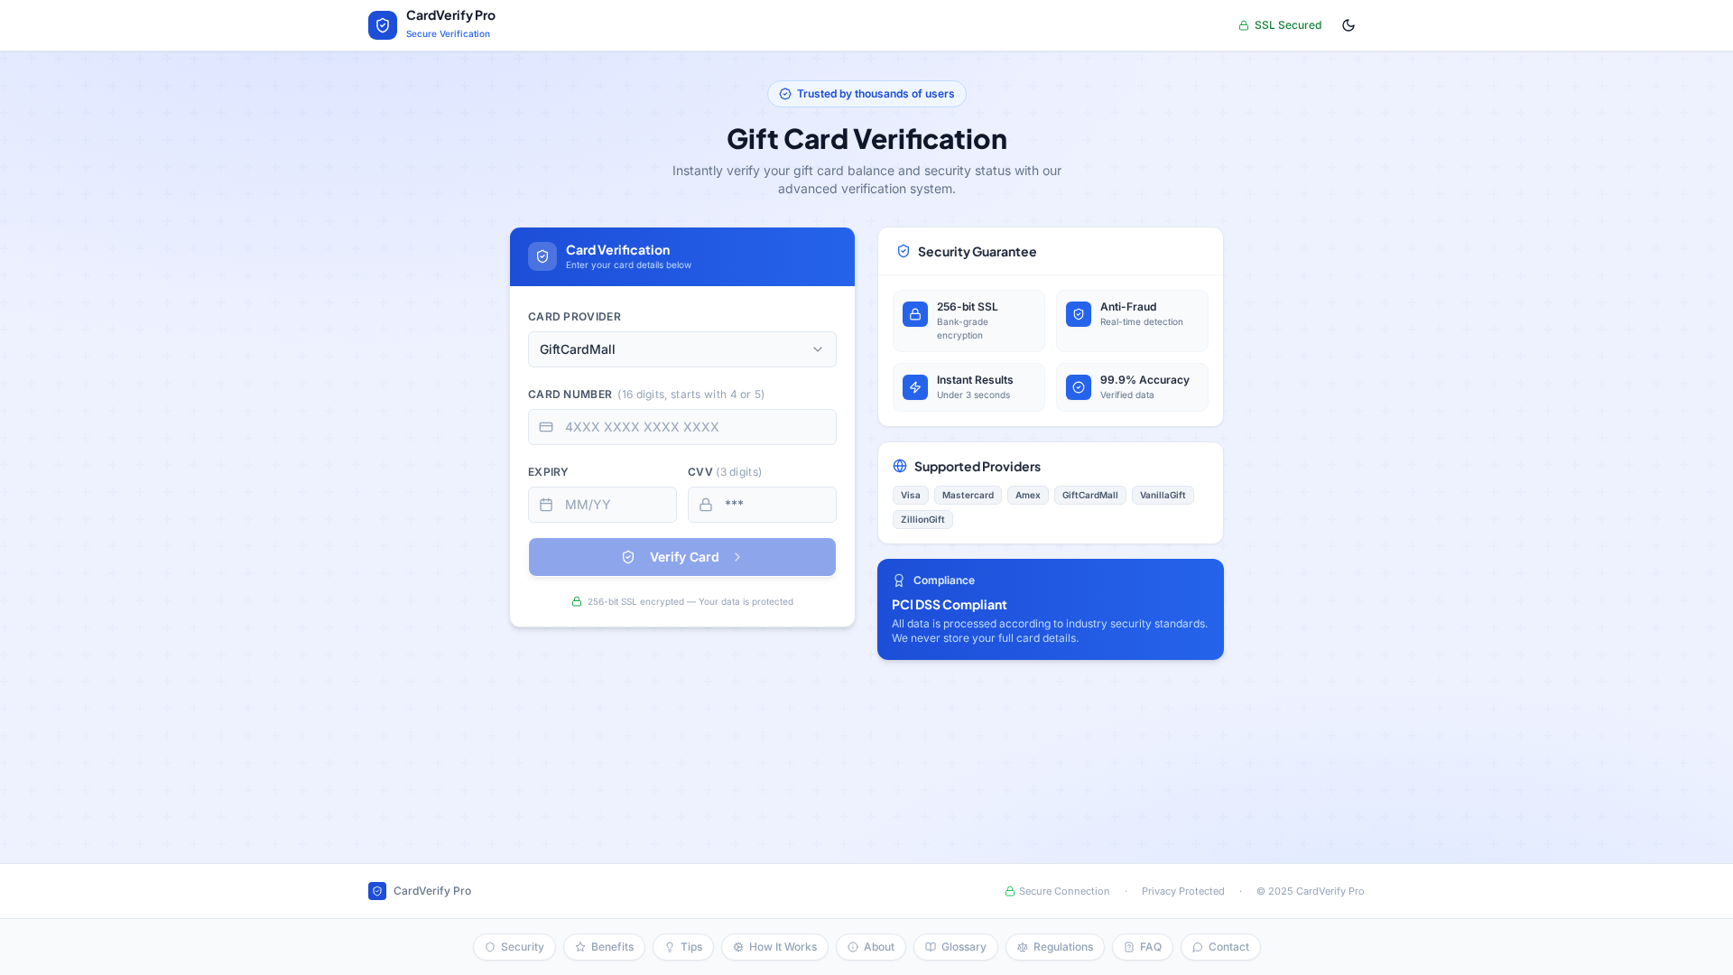Click the Compliance ribbon award icon
This screenshot has width=1733, height=975.
click(899, 580)
